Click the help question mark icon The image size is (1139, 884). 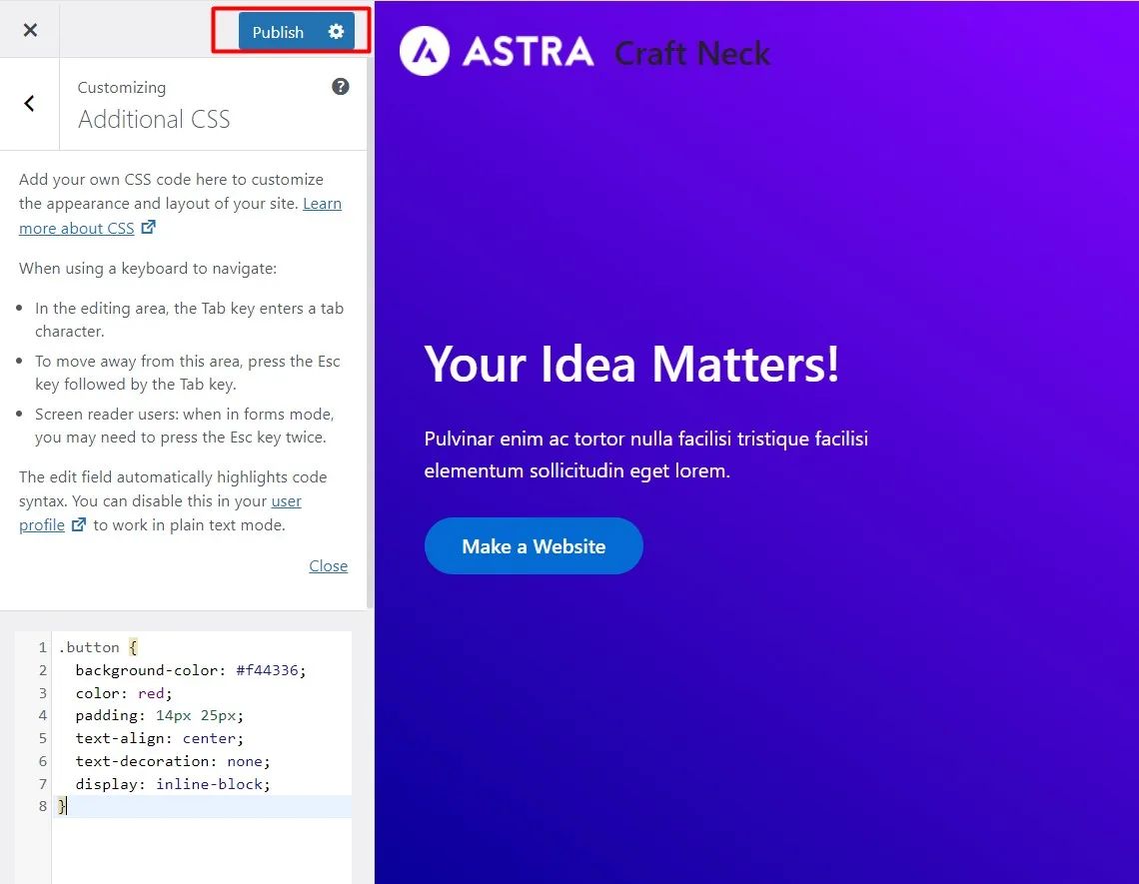340,87
